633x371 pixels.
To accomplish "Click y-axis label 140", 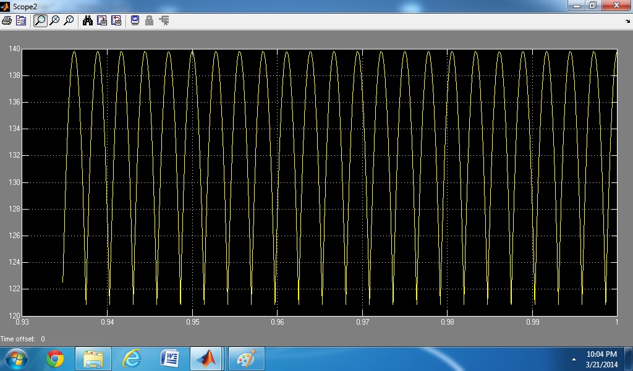I will [x=14, y=49].
